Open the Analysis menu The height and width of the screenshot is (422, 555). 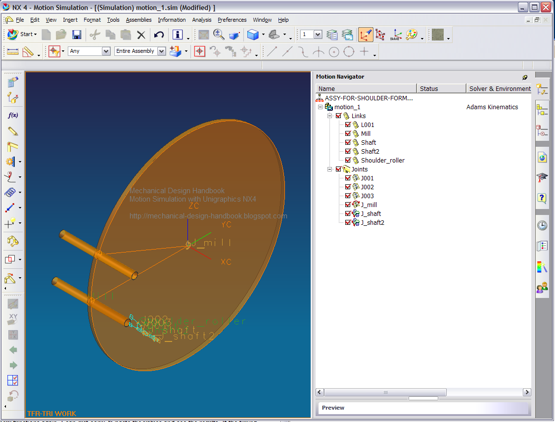[x=202, y=20]
